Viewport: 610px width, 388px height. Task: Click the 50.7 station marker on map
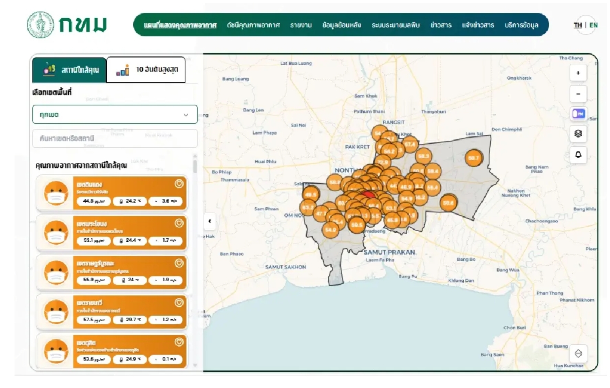coord(474,158)
